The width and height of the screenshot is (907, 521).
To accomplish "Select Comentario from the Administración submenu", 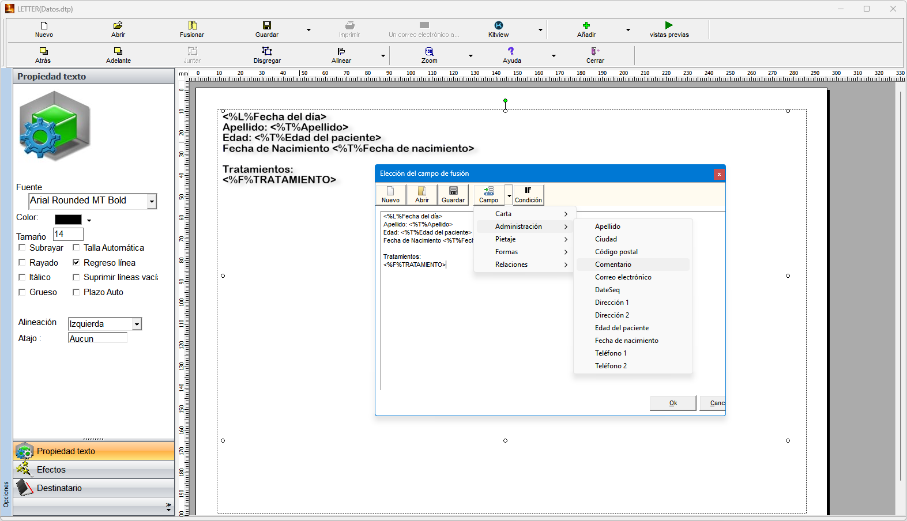I will [613, 265].
